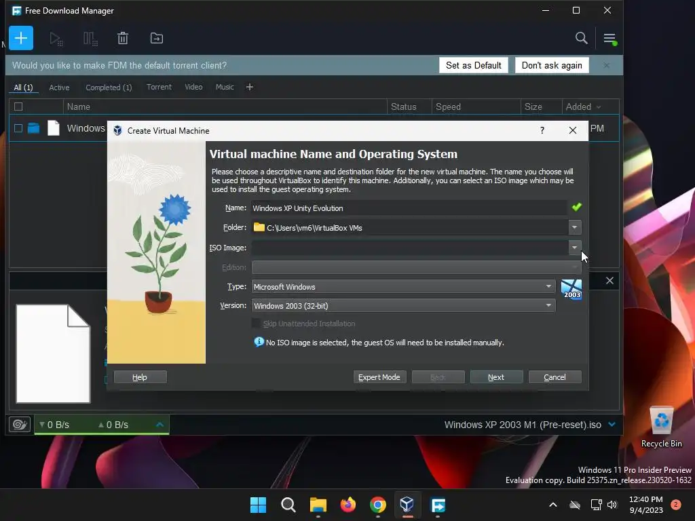Image resolution: width=695 pixels, height=521 pixels.
Task: Tick the checkbox for the Windows download row
Action: pos(18,128)
